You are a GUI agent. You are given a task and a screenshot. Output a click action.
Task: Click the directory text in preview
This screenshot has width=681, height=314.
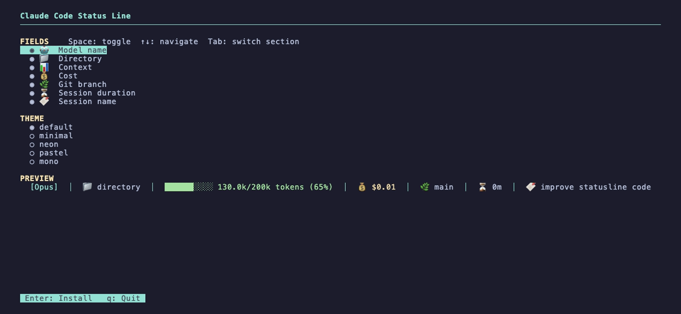[x=118, y=187]
